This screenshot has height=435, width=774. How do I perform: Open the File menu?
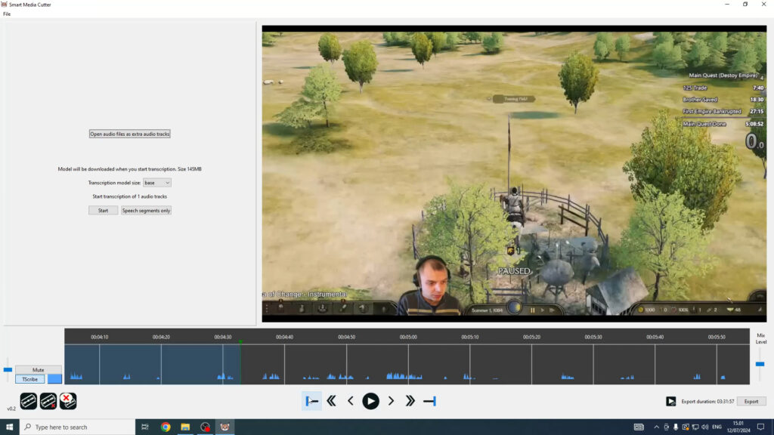[x=7, y=14]
